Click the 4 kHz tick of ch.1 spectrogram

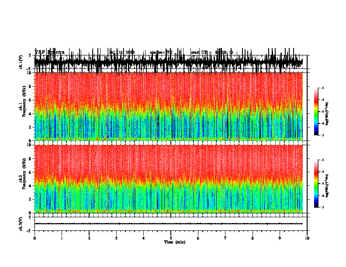[x=30, y=114]
